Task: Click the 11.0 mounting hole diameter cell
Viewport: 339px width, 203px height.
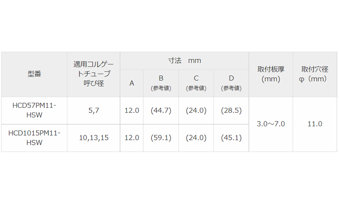Action: [x=314, y=124]
